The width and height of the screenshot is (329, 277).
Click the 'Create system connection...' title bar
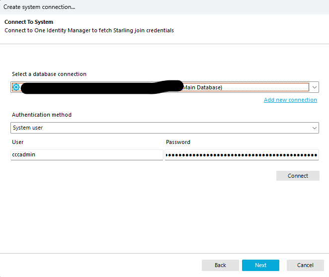tap(40, 7)
